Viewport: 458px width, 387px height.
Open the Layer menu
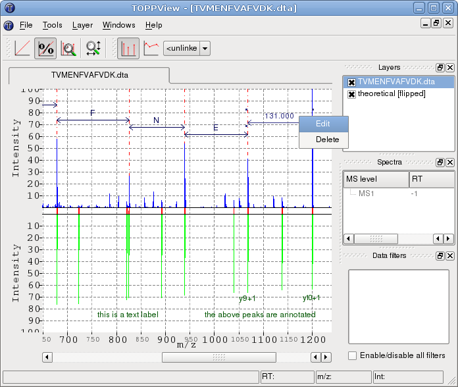(x=82, y=25)
